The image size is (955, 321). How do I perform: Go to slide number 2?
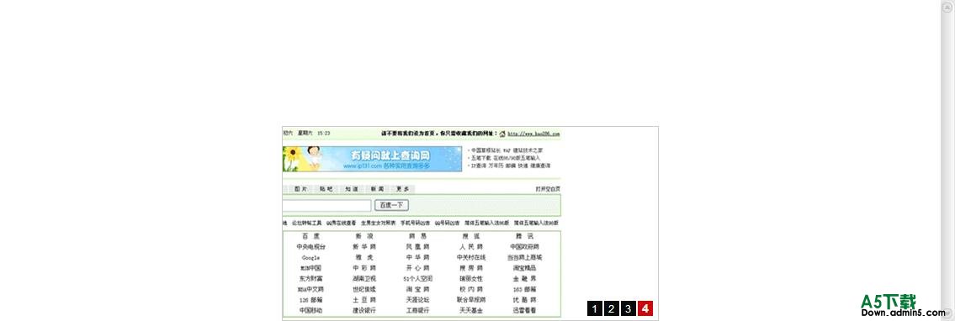pyautogui.click(x=611, y=309)
